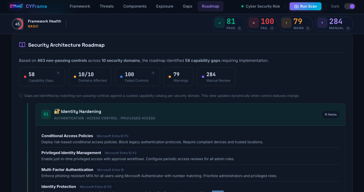The width and height of the screenshot is (364, 192).
Task: Click the Framework Health score ring
Action: [17, 24]
